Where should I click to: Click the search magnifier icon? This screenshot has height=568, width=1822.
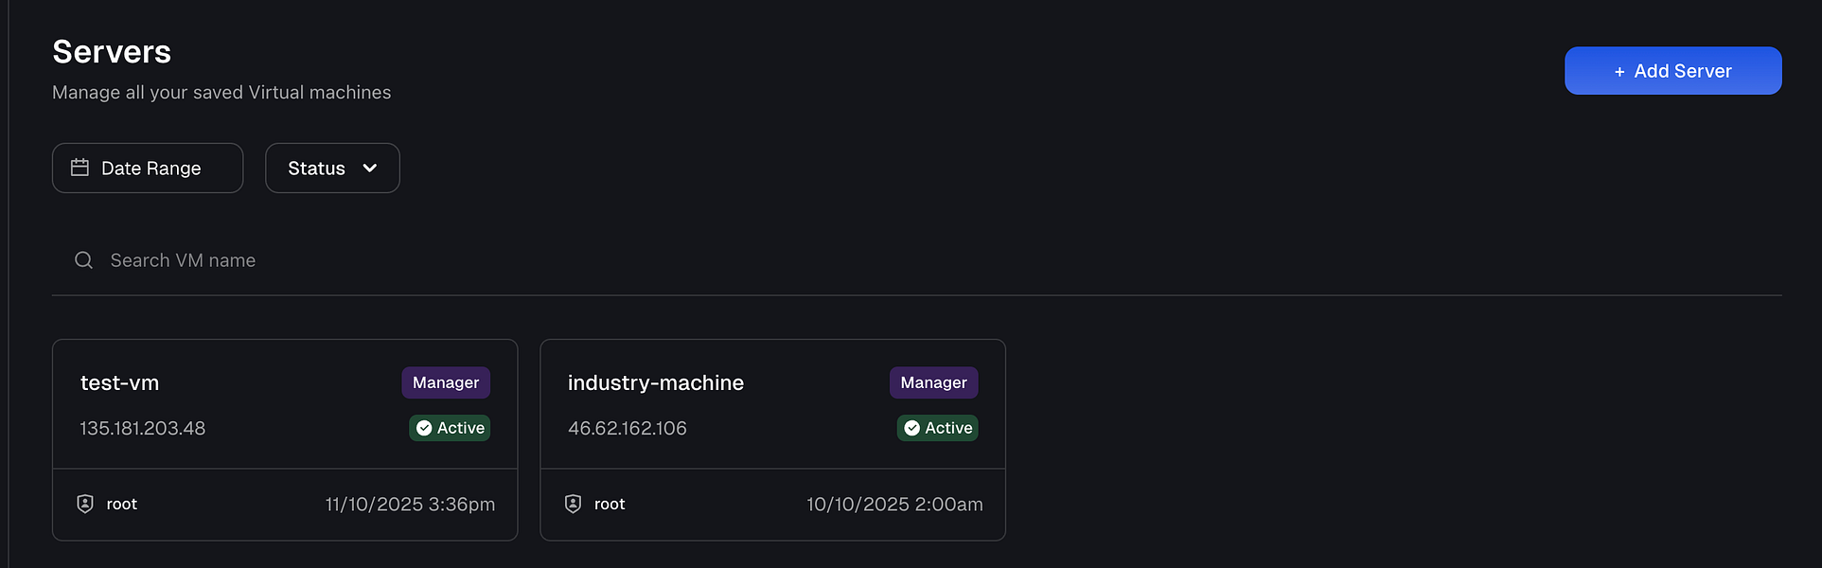click(x=84, y=260)
